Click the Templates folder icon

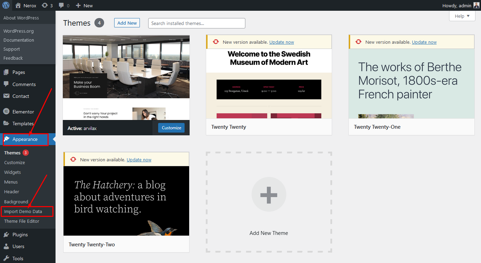pos(6,124)
